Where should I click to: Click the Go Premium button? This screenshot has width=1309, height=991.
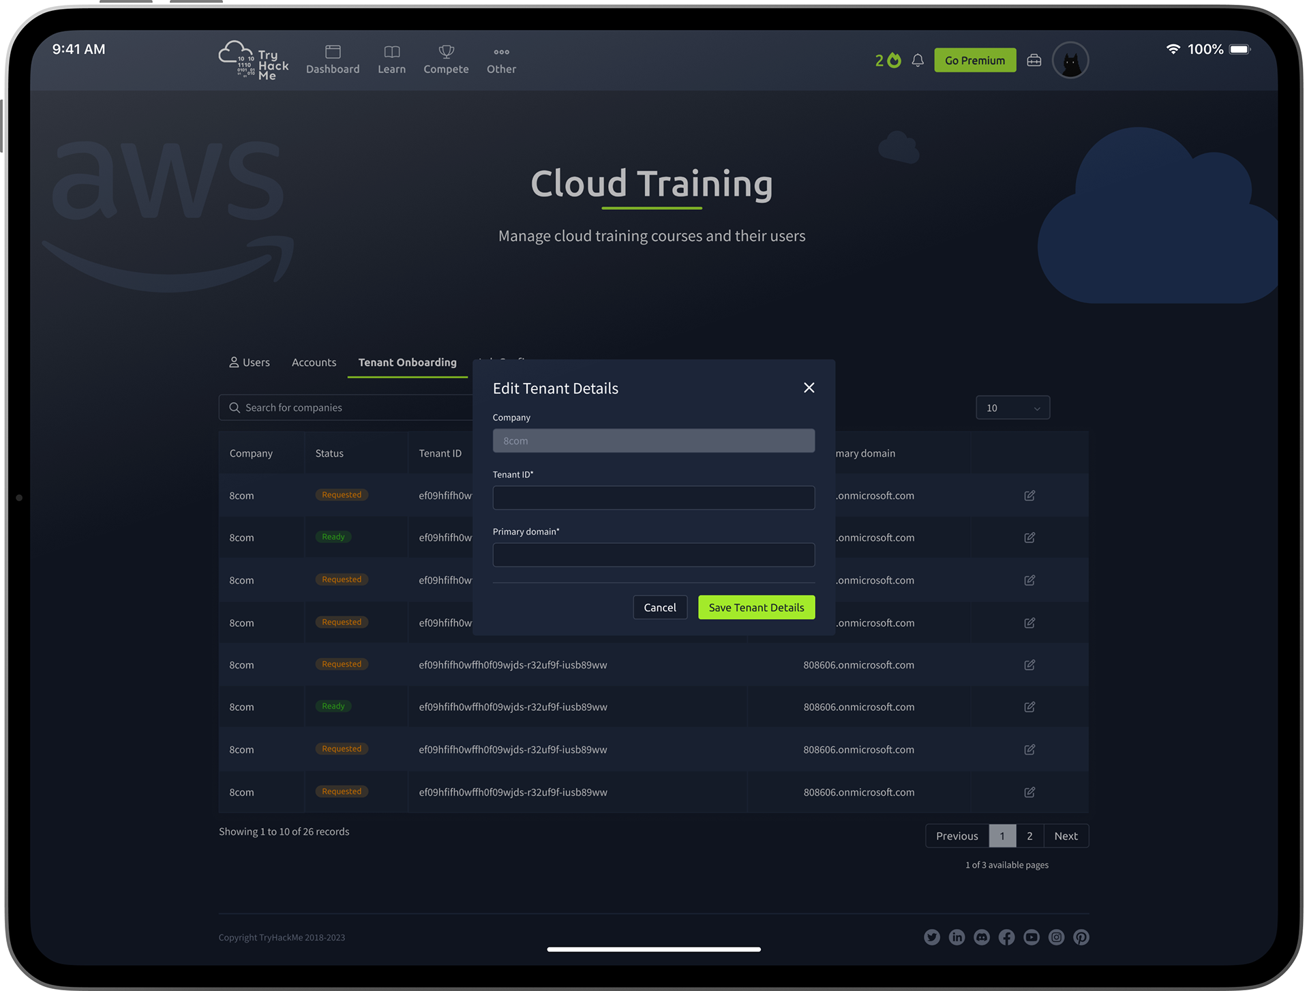click(x=974, y=61)
